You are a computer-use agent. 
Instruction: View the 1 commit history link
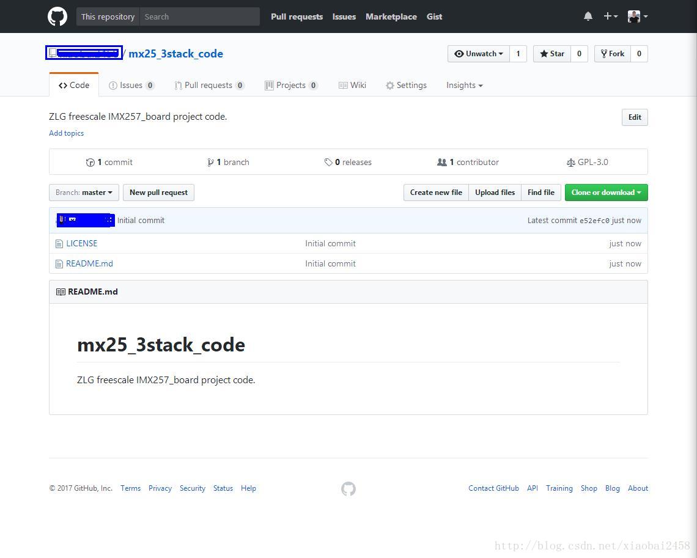coord(109,162)
